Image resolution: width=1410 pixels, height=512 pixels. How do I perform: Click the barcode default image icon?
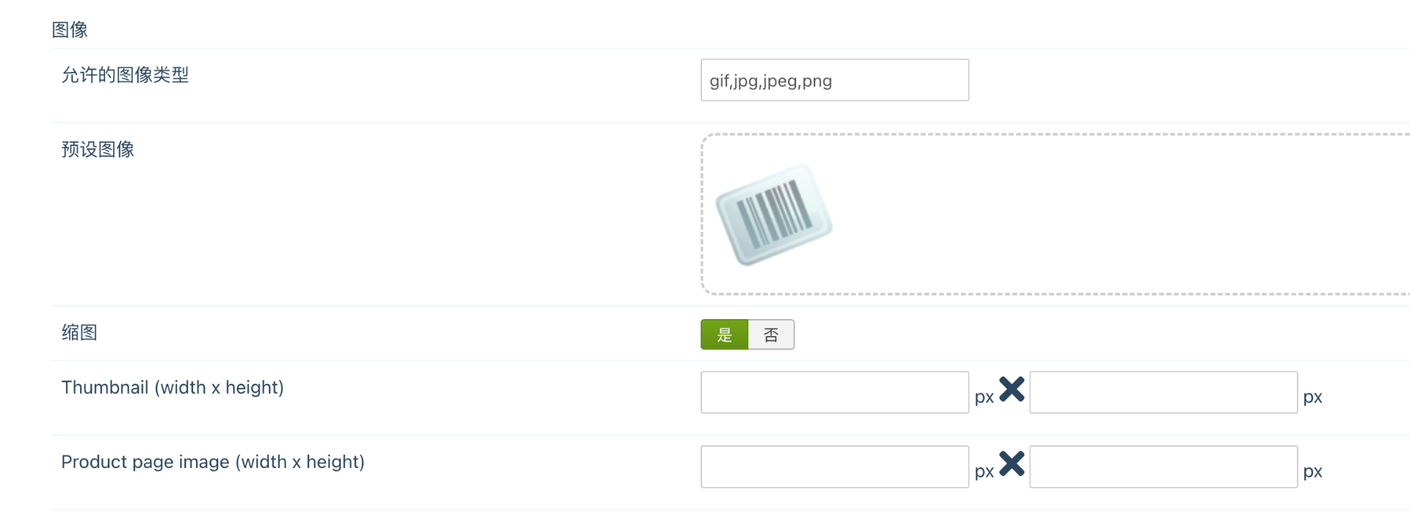pyautogui.click(x=774, y=214)
